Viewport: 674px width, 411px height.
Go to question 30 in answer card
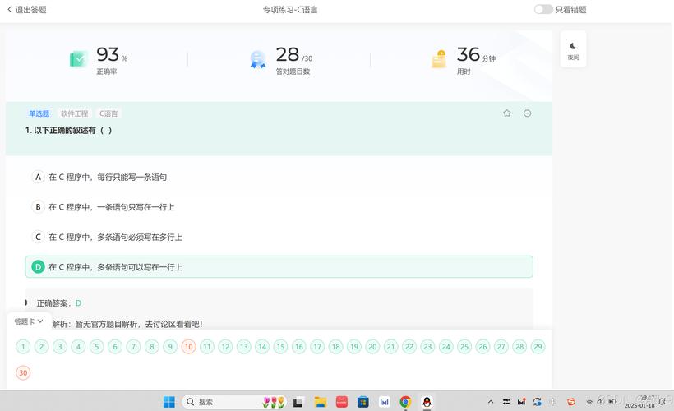pos(23,372)
